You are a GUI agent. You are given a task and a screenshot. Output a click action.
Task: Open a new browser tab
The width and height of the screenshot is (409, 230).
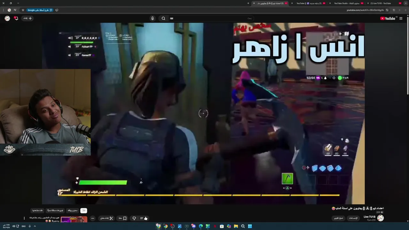tap(248, 3)
